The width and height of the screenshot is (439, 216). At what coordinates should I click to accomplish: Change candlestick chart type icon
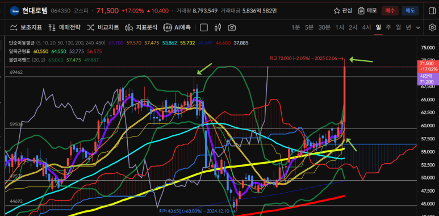218,27
